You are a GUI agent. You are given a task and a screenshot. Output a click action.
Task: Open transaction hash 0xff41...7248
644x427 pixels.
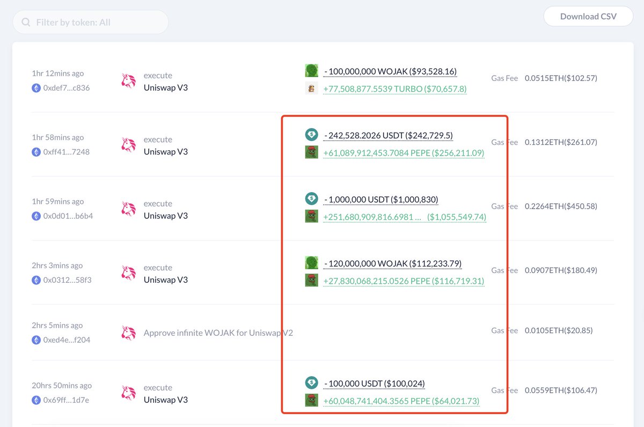(66, 152)
